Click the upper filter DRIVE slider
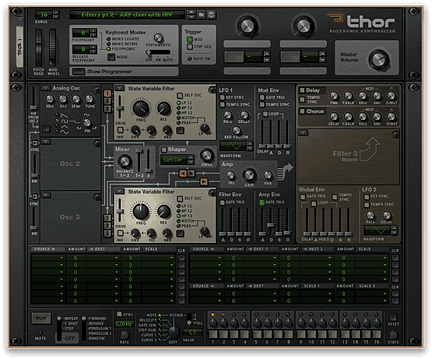432x359 pixels. tap(120, 107)
